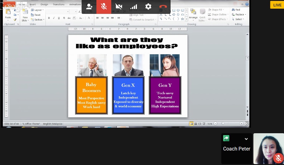The width and height of the screenshot is (284, 165).
Task: Click the New Slide icon
Action: (x=25, y=12)
